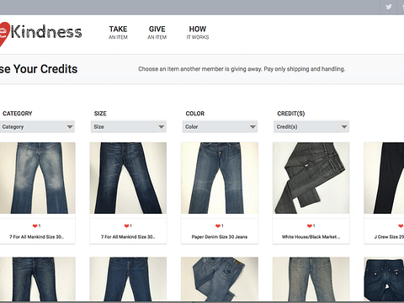Open White House/Black Market gray jeans photo
This screenshot has height=303, width=404.
(x=311, y=178)
